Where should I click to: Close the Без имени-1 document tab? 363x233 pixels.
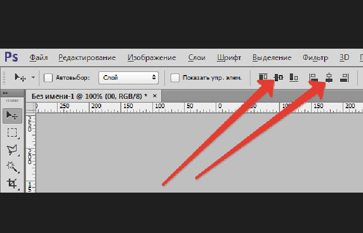click(x=155, y=96)
